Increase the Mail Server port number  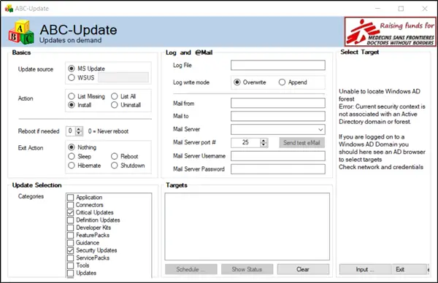click(x=264, y=141)
